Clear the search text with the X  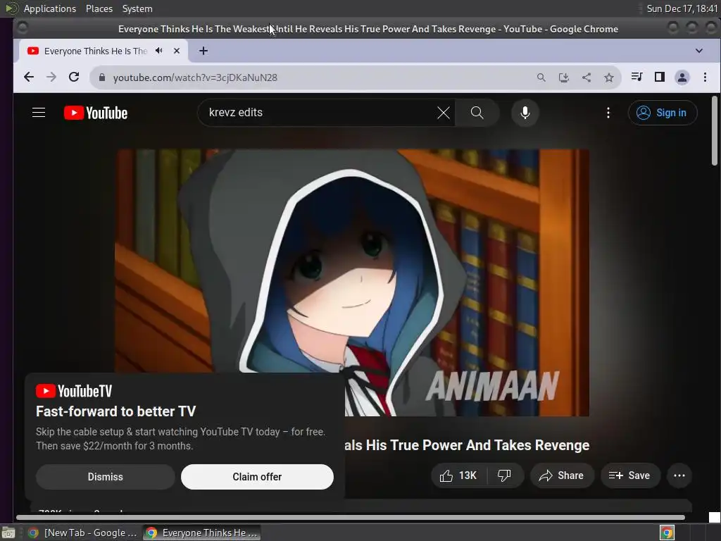pos(444,113)
